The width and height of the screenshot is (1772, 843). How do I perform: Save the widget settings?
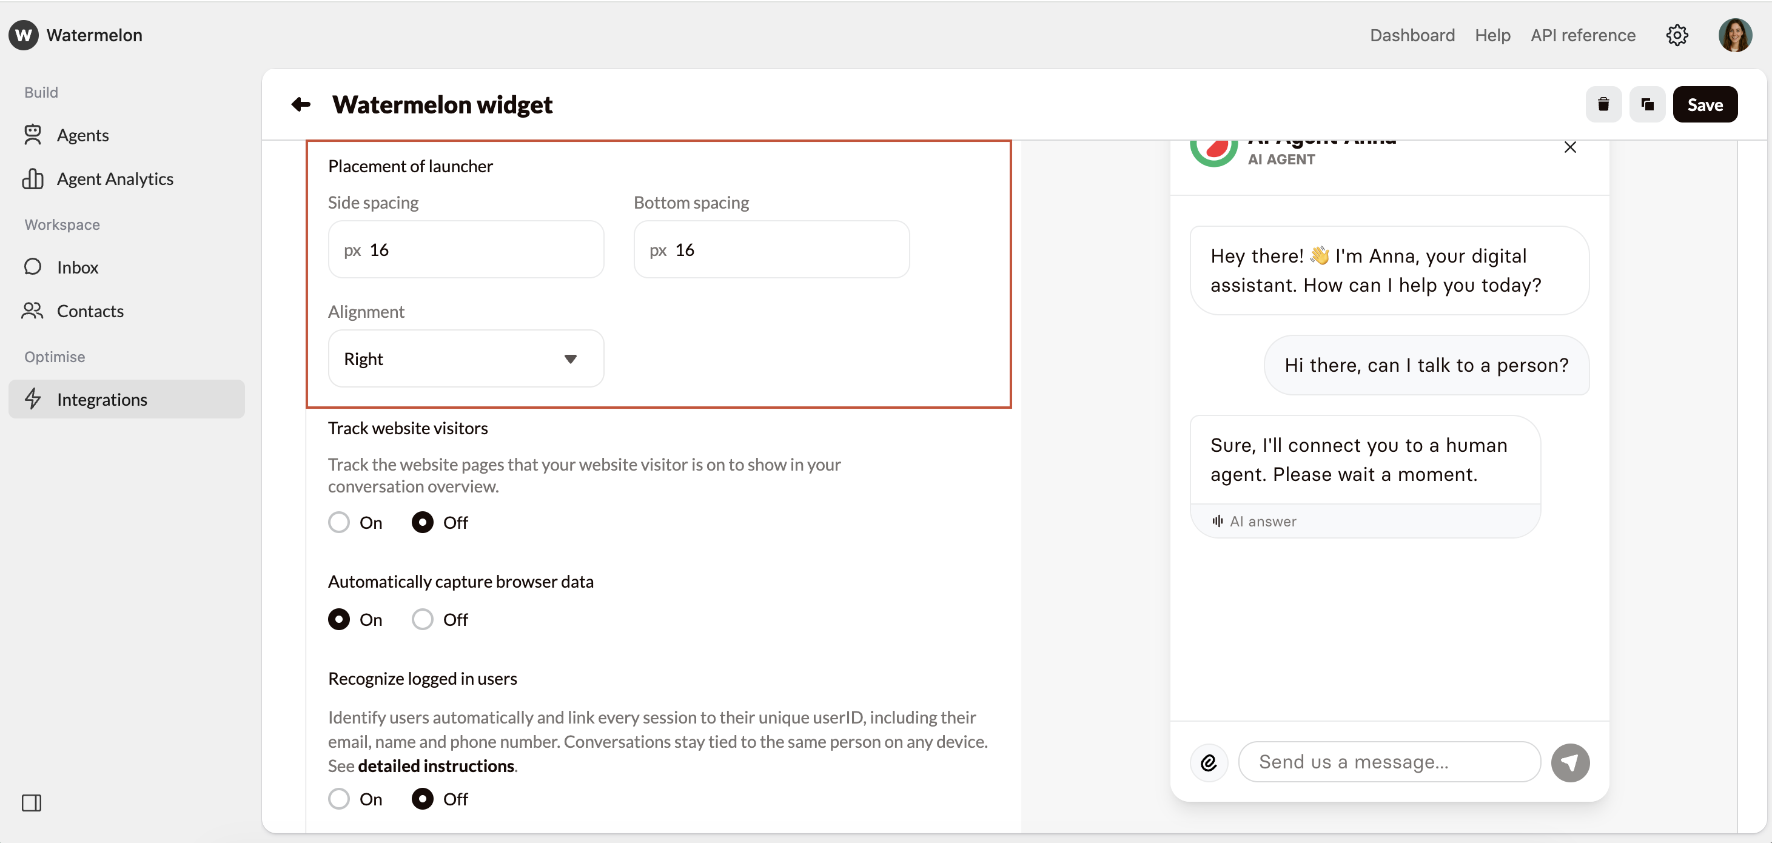[x=1705, y=104]
